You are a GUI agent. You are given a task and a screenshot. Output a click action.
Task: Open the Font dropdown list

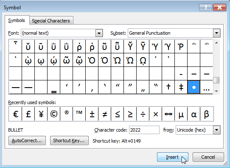click(x=99, y=33)
